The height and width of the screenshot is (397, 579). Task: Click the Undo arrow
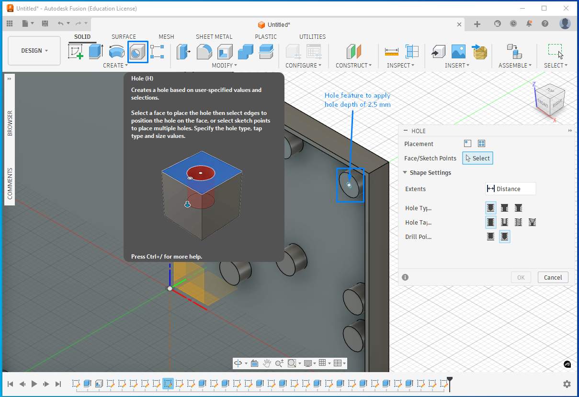click(x=60, y=23)
